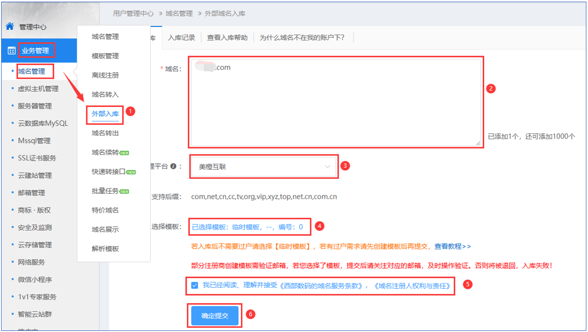Click the 管理中心 home icon

(10, 26)
